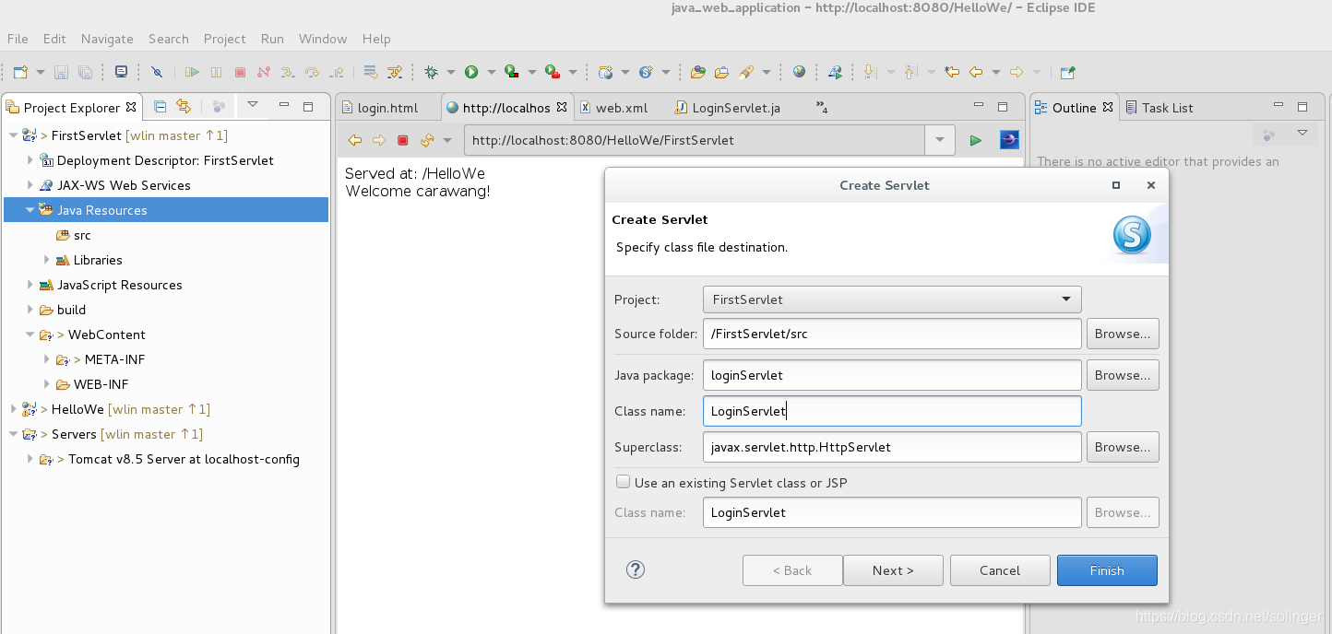Click the Debug bug icon
This screenshot has width=1332, height=634.
pyautogui.click(x=431, y=72)
